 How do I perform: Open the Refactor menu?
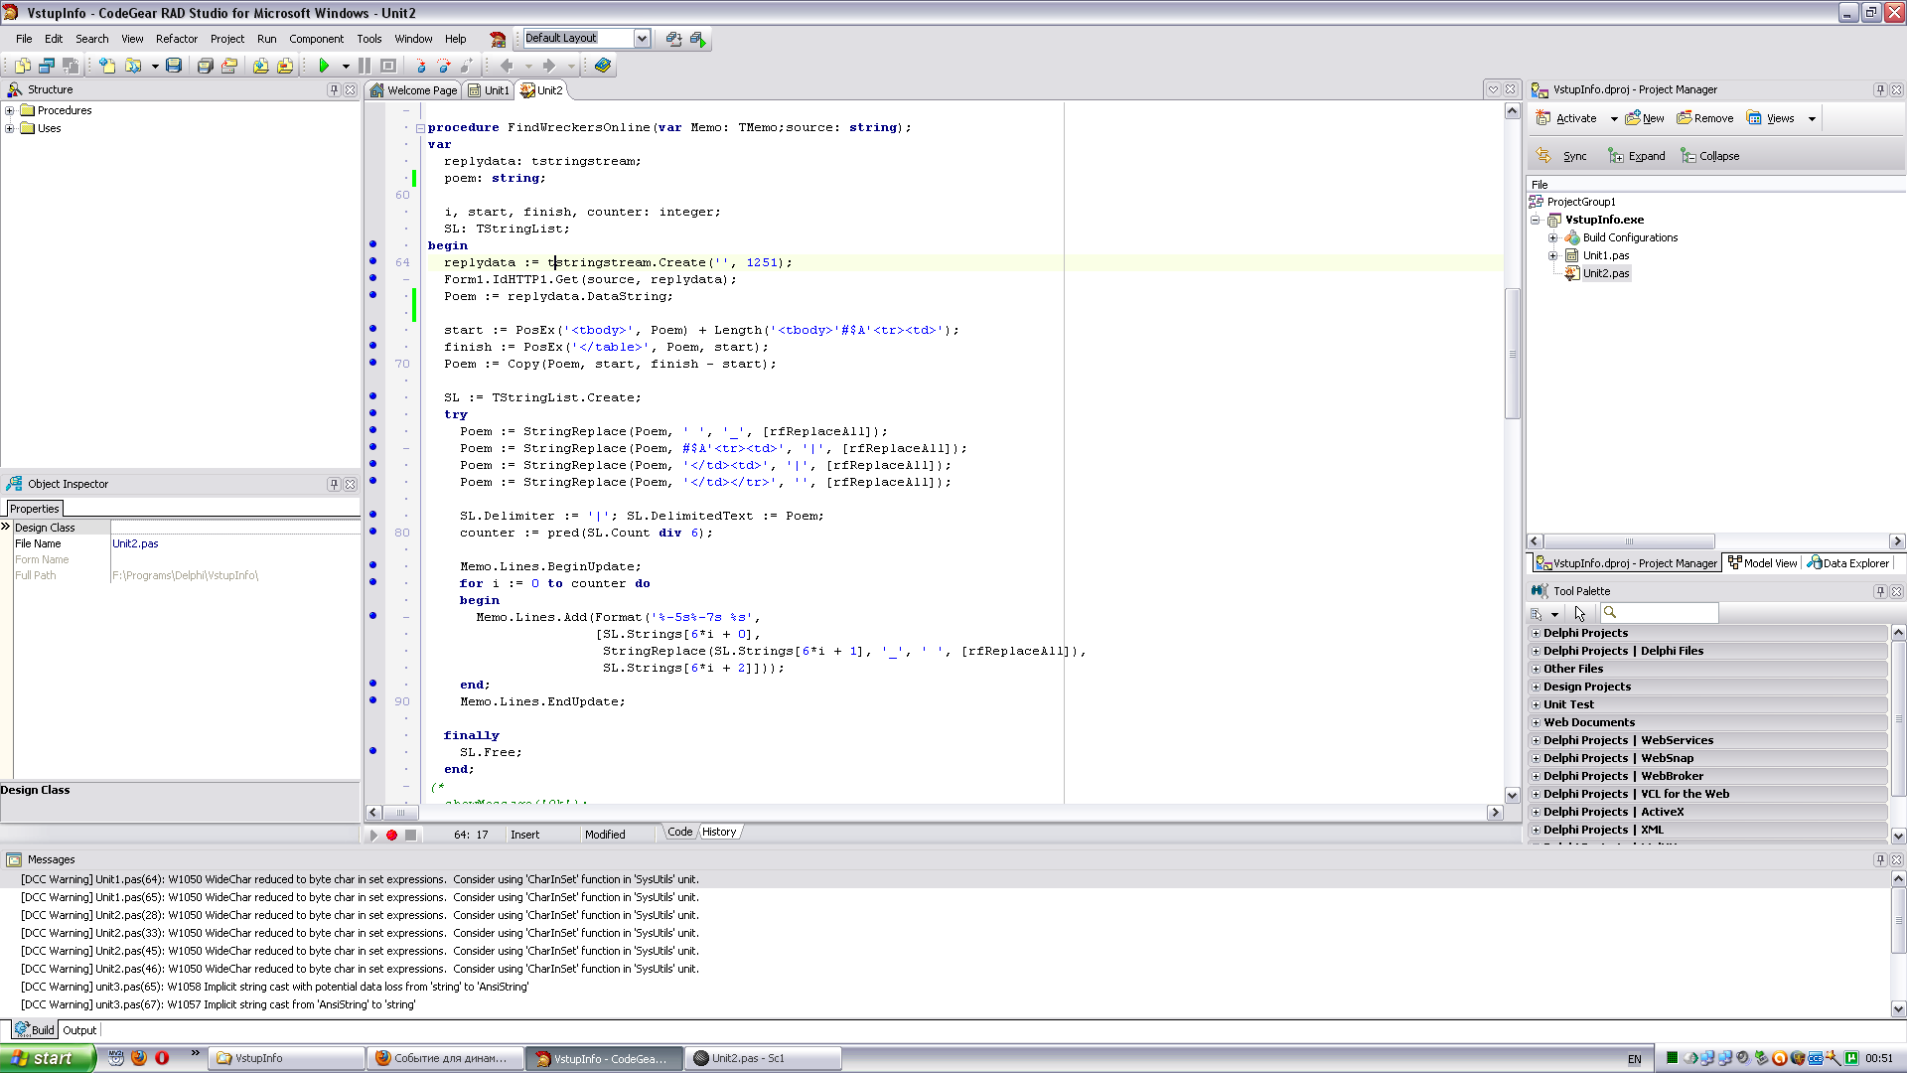tap(177, 39)
